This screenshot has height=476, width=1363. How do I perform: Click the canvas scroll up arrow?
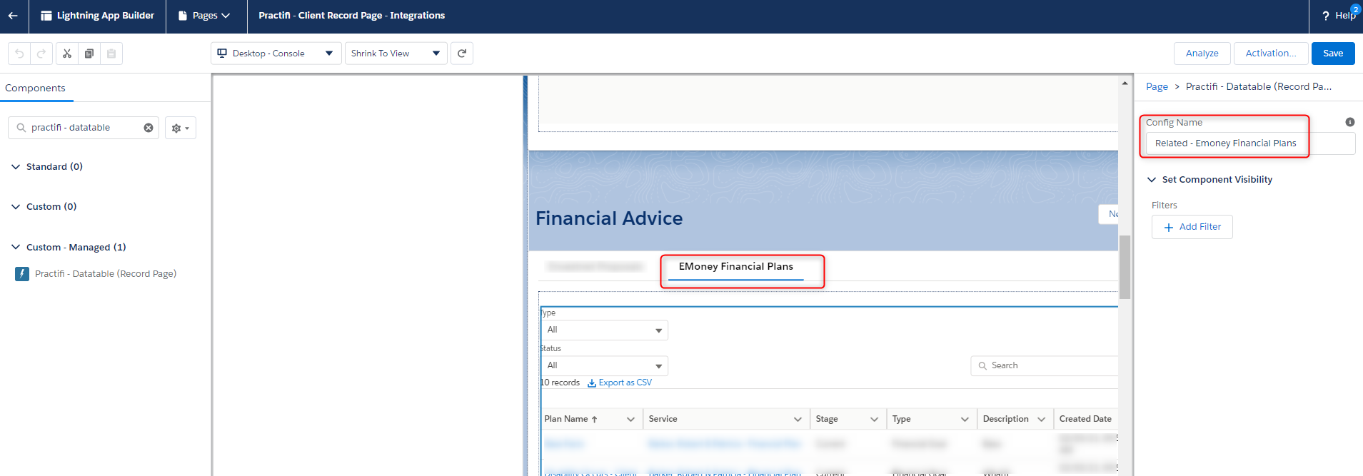1125,83
